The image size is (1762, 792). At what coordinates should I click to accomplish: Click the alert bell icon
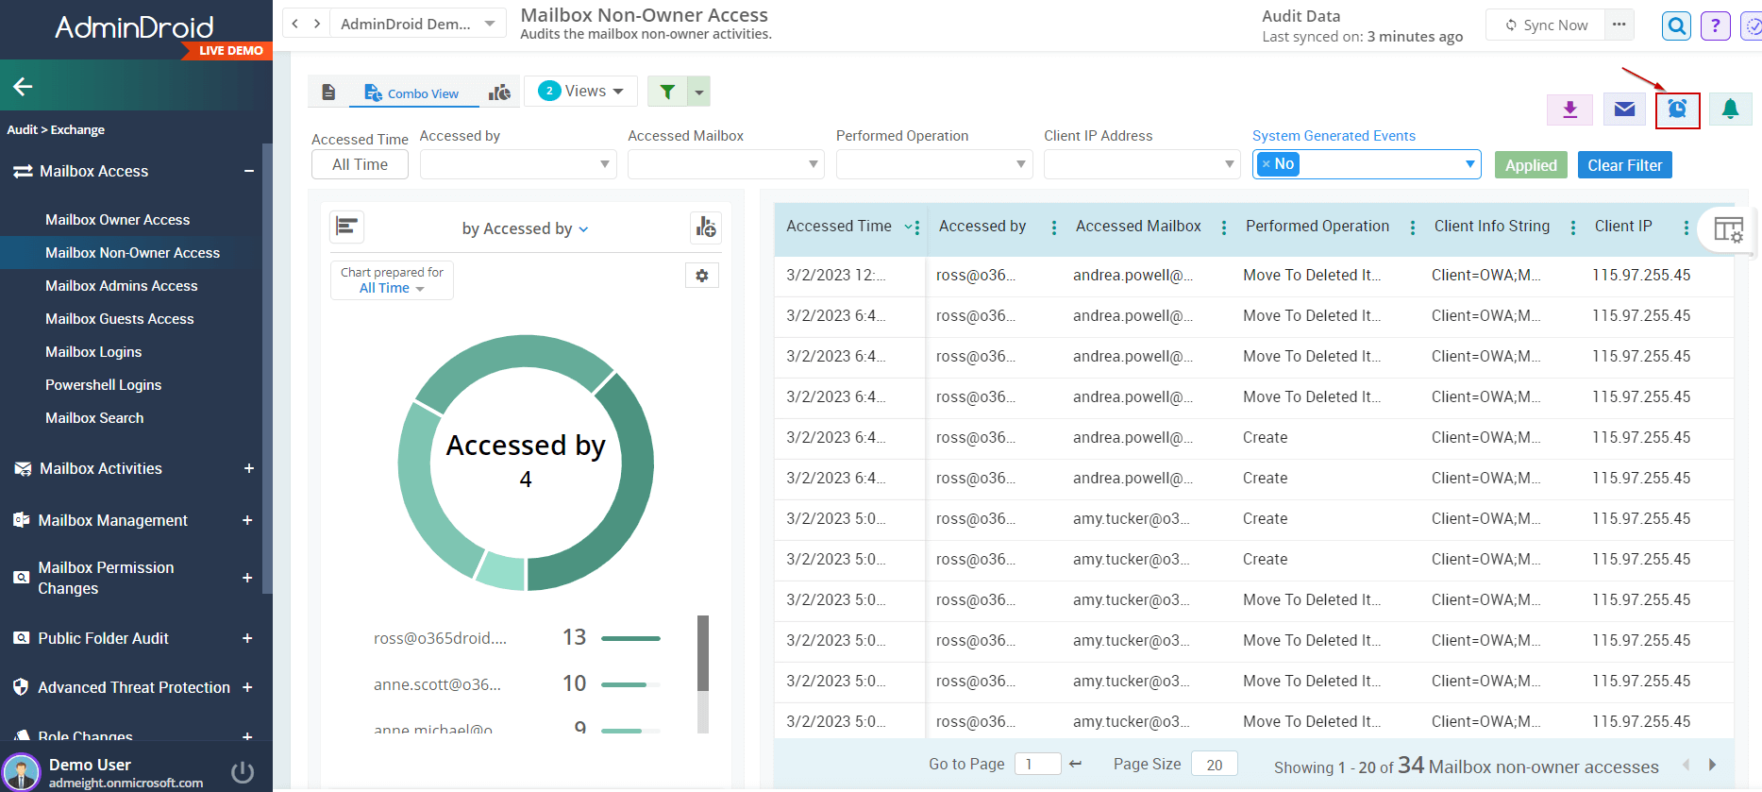[x=1730, y=110]
